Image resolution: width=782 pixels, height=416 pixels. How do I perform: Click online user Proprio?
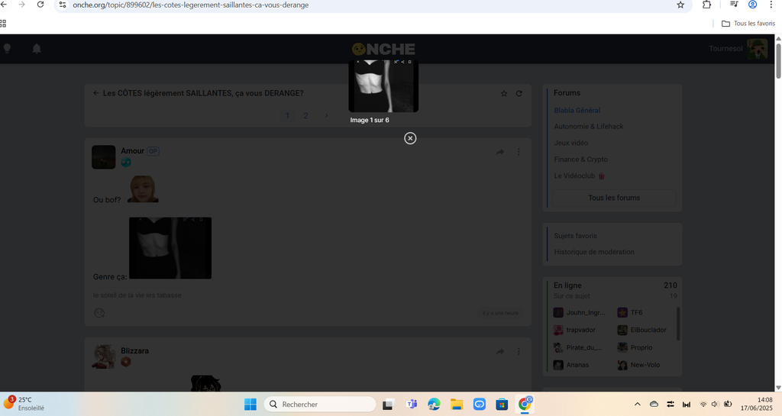pos(635,347)
